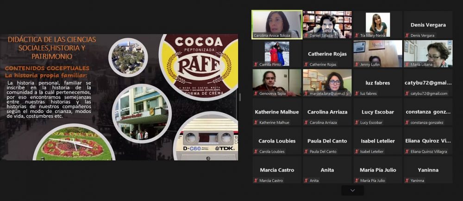Image resolution: width=463 pixels, height=201 pixels.
Task: Click luz fabres's muted microphone icon
Action: [x=357, y=94]
